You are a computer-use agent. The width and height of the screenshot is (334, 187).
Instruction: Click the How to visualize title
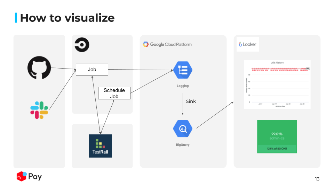(x=67, y=18)
